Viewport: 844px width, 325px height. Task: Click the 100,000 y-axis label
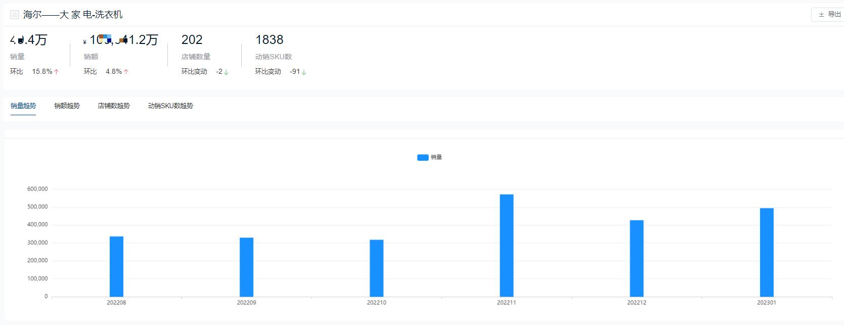[x=37, y=278]
